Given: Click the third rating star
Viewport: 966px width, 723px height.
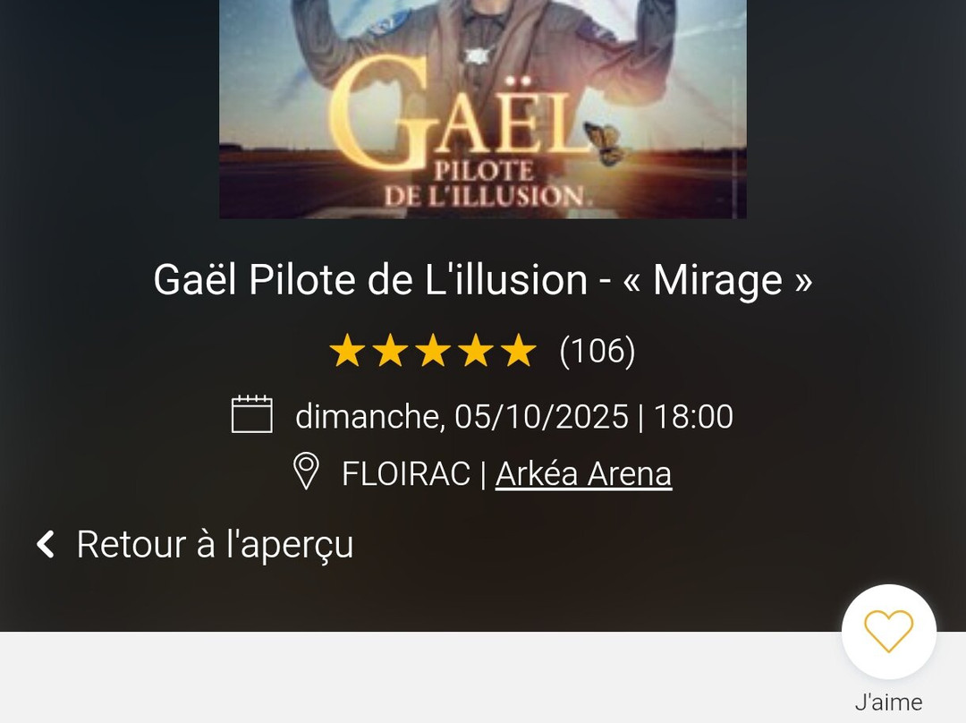Looking at the screenshot, I should point(432,352).
